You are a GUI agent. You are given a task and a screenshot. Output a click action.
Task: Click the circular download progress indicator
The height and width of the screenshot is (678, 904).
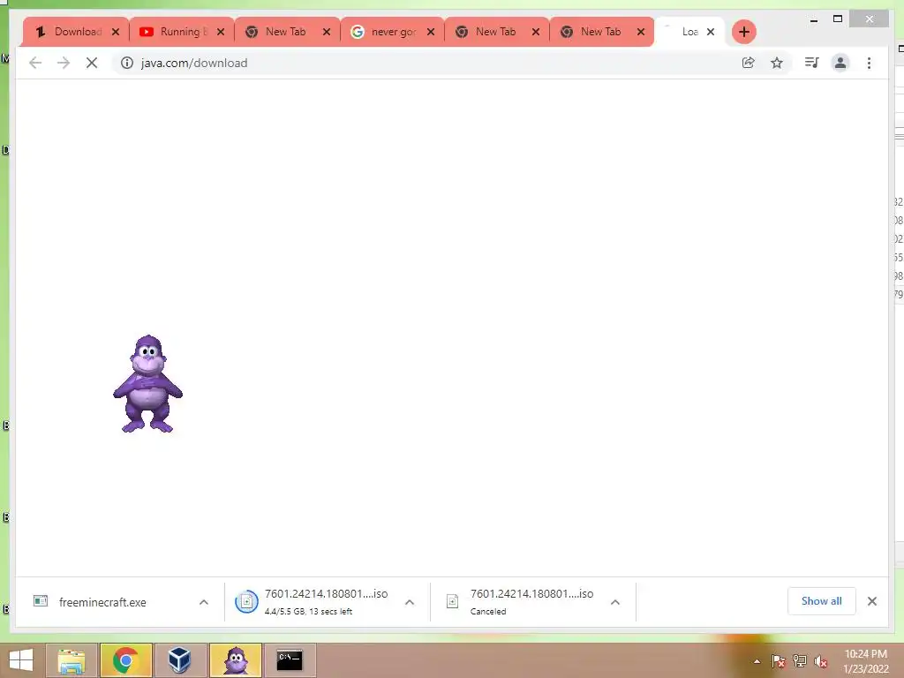tap(246, 602)
